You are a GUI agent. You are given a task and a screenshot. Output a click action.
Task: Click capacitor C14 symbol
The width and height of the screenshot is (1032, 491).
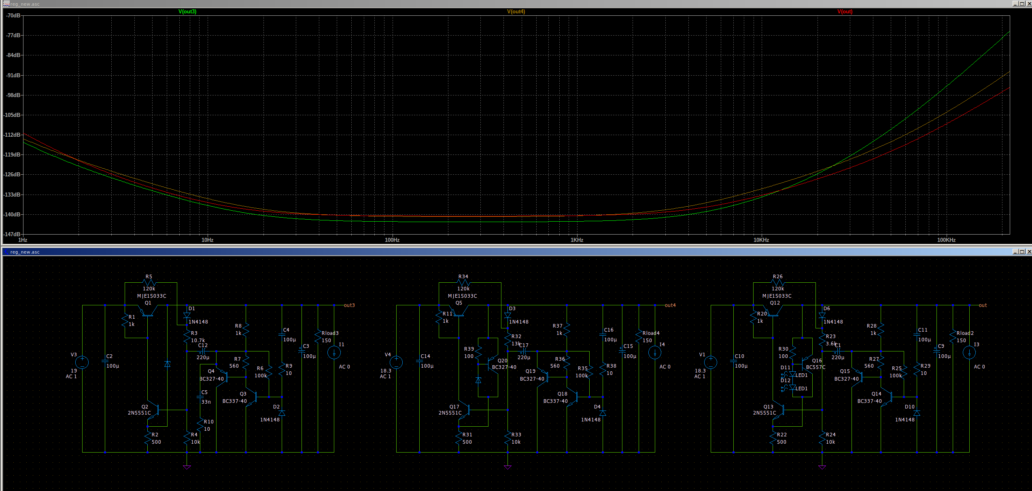419,361
